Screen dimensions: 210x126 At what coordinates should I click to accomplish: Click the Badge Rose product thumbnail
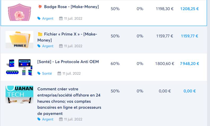(19, 12)
